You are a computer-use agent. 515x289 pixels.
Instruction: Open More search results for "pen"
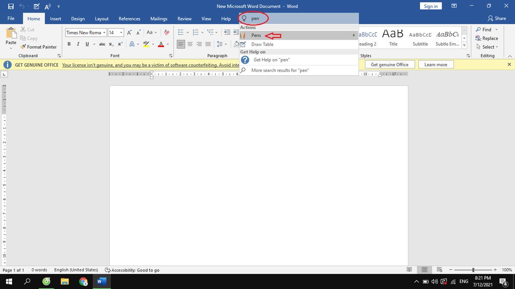click(299, 70)
